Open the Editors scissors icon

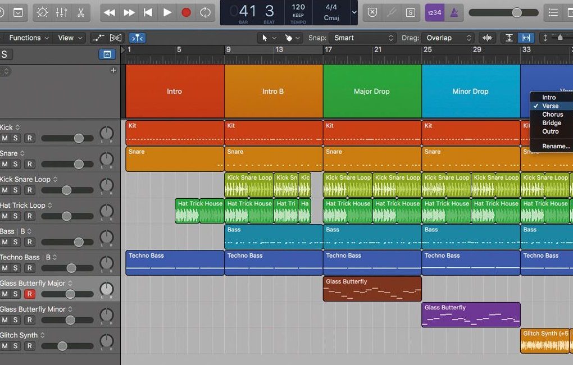point(81,12)
